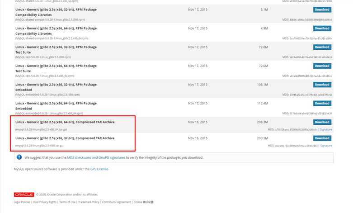
Task: Download the 108.1M 32-bit Embedded RPM
Action: click(x=322, y=85)
